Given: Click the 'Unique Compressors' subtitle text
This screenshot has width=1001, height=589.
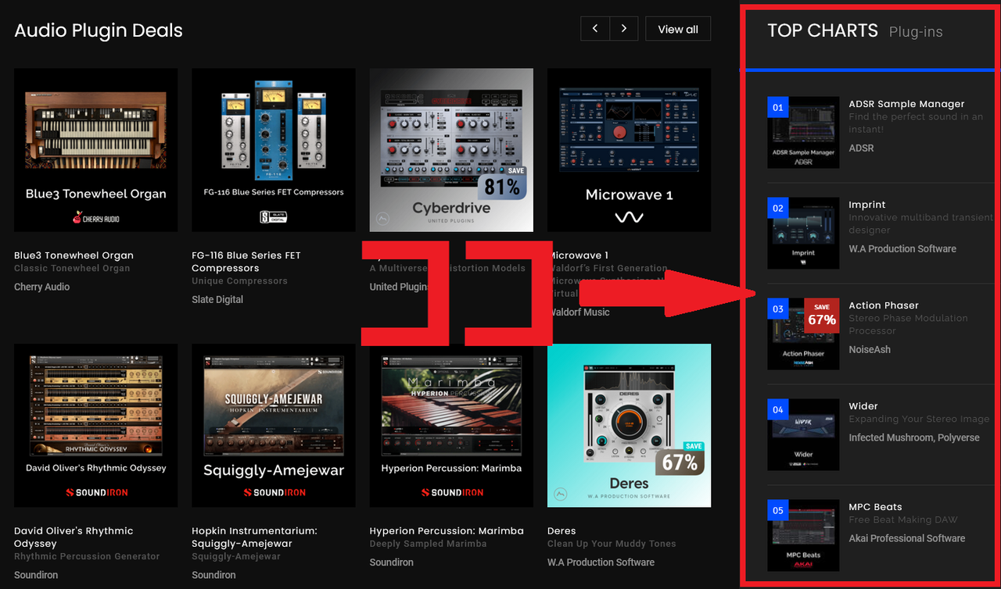Looking at the screenshot, I should click(239, 280).
